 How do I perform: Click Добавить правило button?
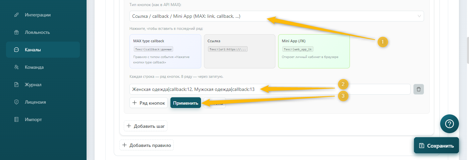pos(147,145)
